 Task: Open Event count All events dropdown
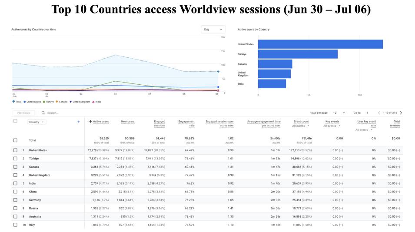(x=301, y=126)
